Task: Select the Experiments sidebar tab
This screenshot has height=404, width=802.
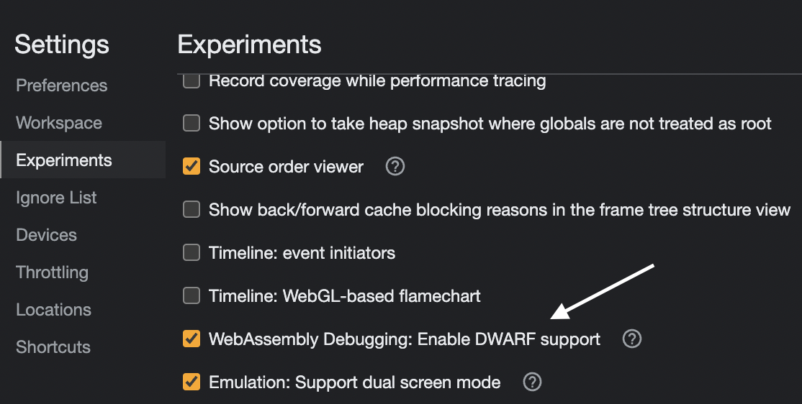Action: (x=64, y=160)
